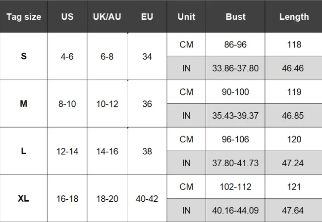Click the Bust column header
Viewport: 322px width, 222px height.
(x=235, y=17)
